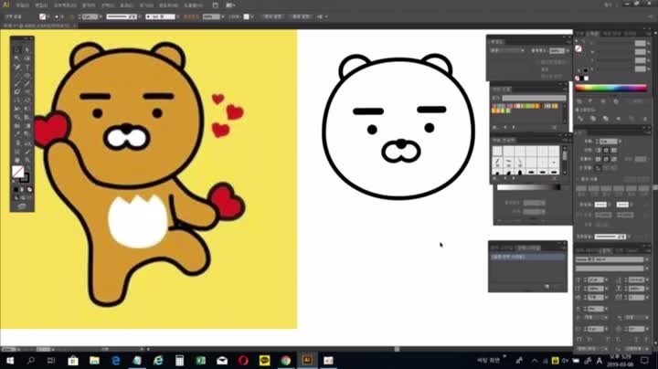Open the Edit menu
Viewport: 658px width, 369px height.
[x=41, y=5]
